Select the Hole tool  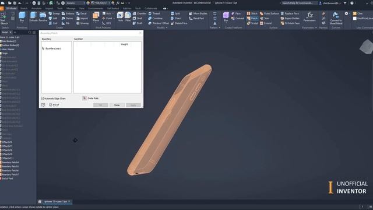120,17
